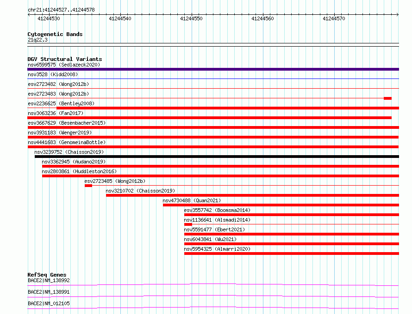This screenshot has width=412, height=314.
Task: Click the 41244540 ruler tick label
Action: (120, 18)
